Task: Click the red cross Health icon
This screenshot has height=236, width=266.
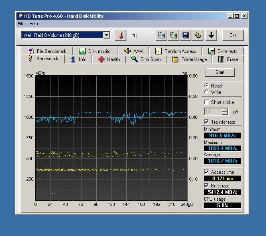Action: coord(101,59)
